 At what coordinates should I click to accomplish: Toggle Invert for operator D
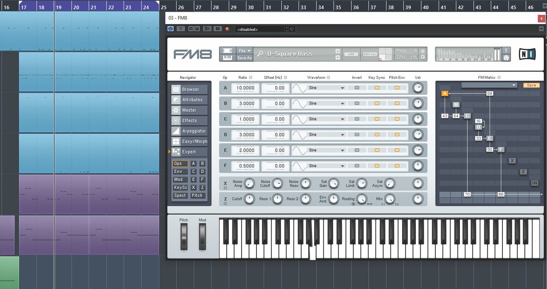click(357, 134)
